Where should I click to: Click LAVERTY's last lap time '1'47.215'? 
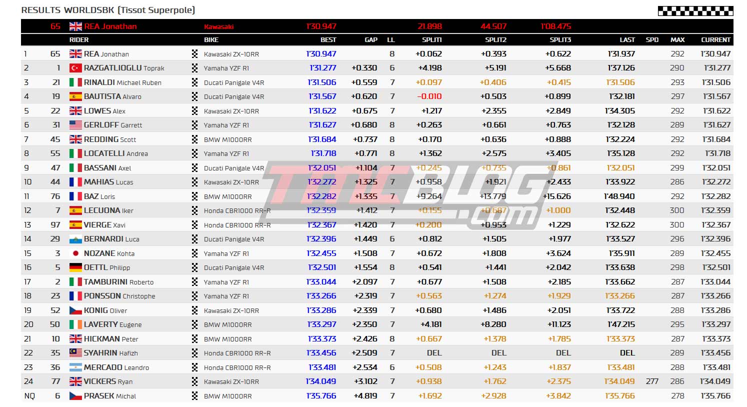[x=621, y=324]
